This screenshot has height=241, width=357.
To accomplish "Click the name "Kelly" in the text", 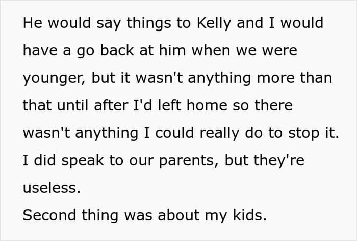I will pyautogui.click(x=214, y=23).
